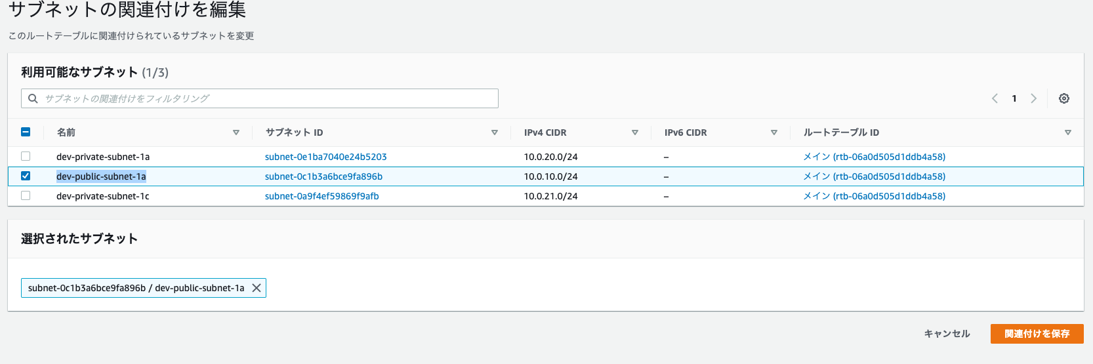Screen dimensions: 1093x364
Task: Click the dev-private-subnet-1c name cell
Action: [103, 196]
